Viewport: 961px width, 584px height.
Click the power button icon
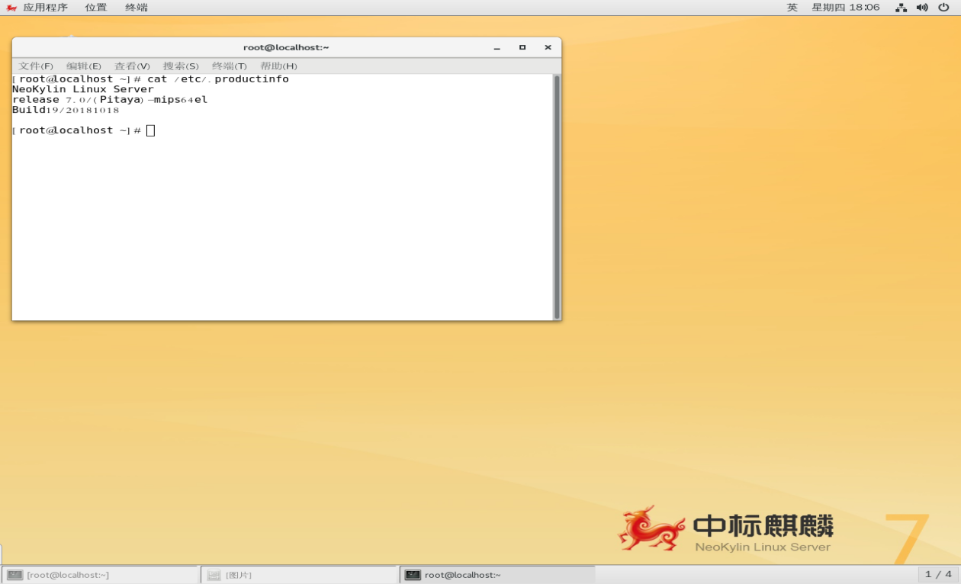point(943,8)
